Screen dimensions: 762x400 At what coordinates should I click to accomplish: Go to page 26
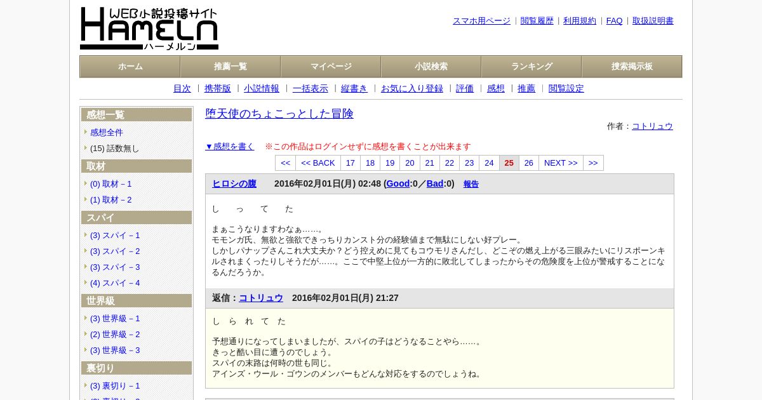pyautogui.click(x=529, y=163)
